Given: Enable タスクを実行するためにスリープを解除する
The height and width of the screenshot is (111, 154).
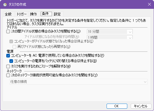Looking at the screenshot, I should coord(8,66).
